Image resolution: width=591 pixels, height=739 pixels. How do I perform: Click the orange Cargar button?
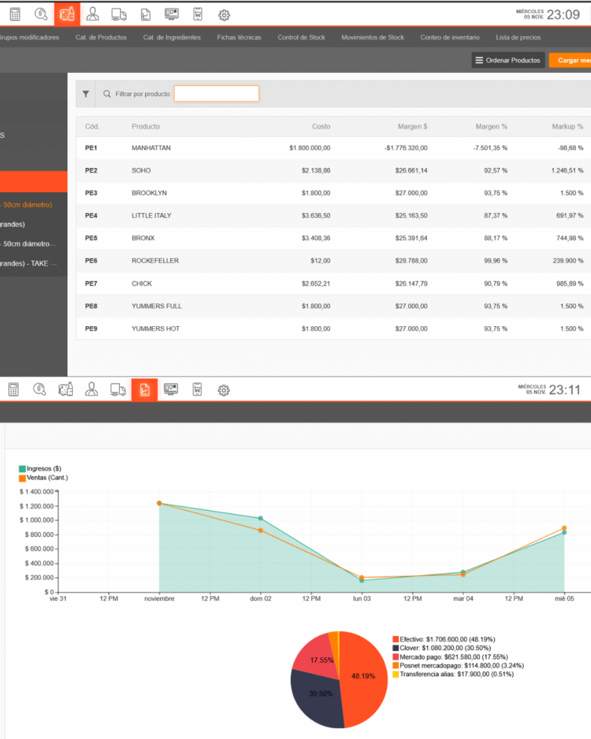pyautogui.click(x=570, y=61)
